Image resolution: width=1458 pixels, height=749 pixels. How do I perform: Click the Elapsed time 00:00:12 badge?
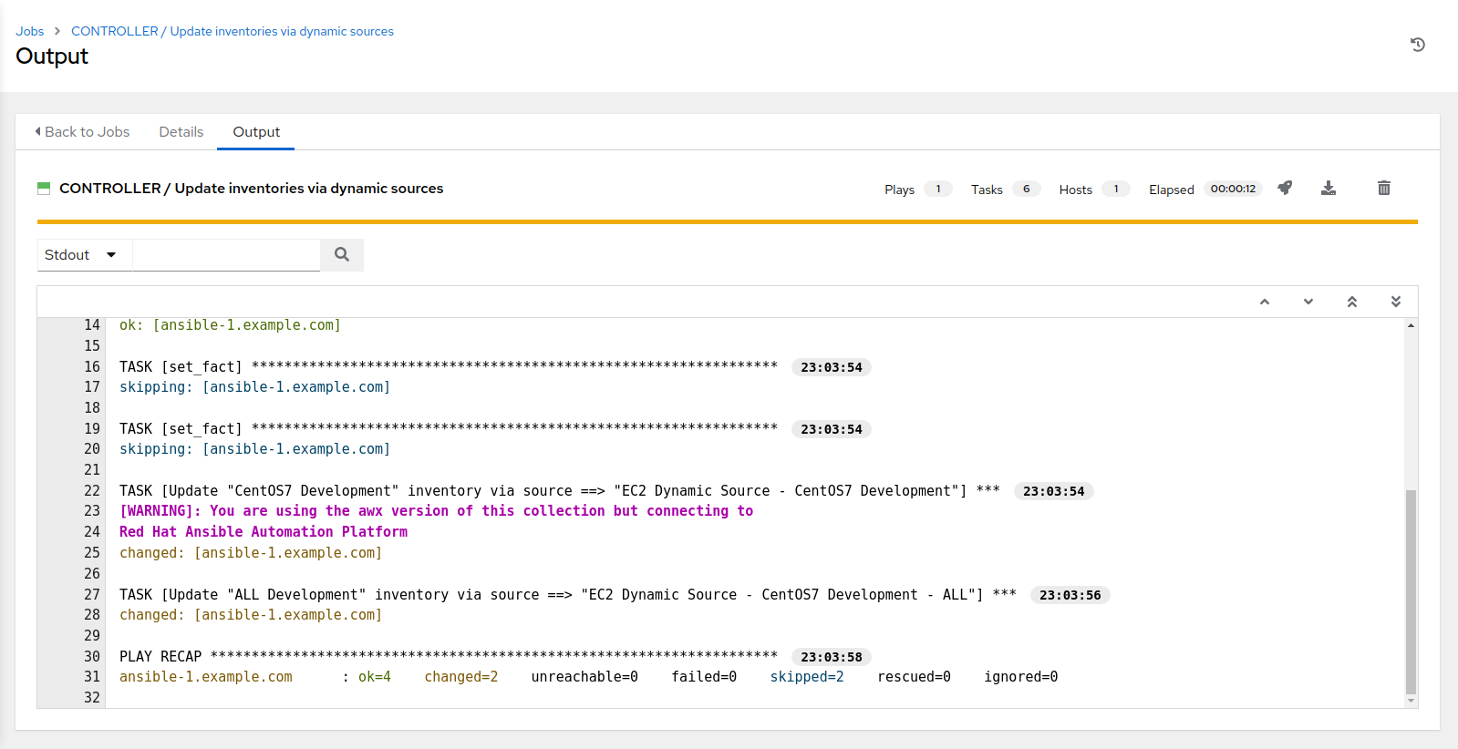1233,189
